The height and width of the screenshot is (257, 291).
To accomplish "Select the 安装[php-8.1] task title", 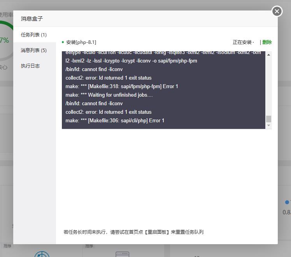I will point(81,42).
